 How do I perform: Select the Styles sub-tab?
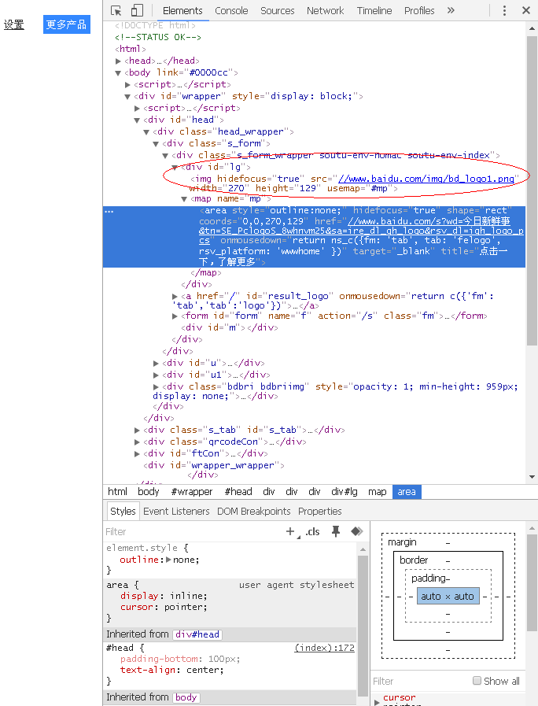(123, 512)
